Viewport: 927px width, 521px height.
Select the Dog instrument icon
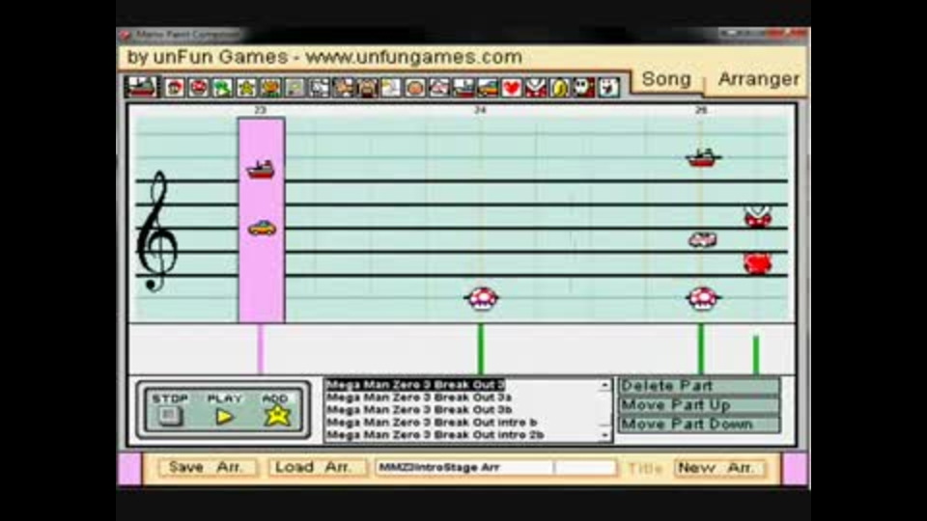point(320,88)
